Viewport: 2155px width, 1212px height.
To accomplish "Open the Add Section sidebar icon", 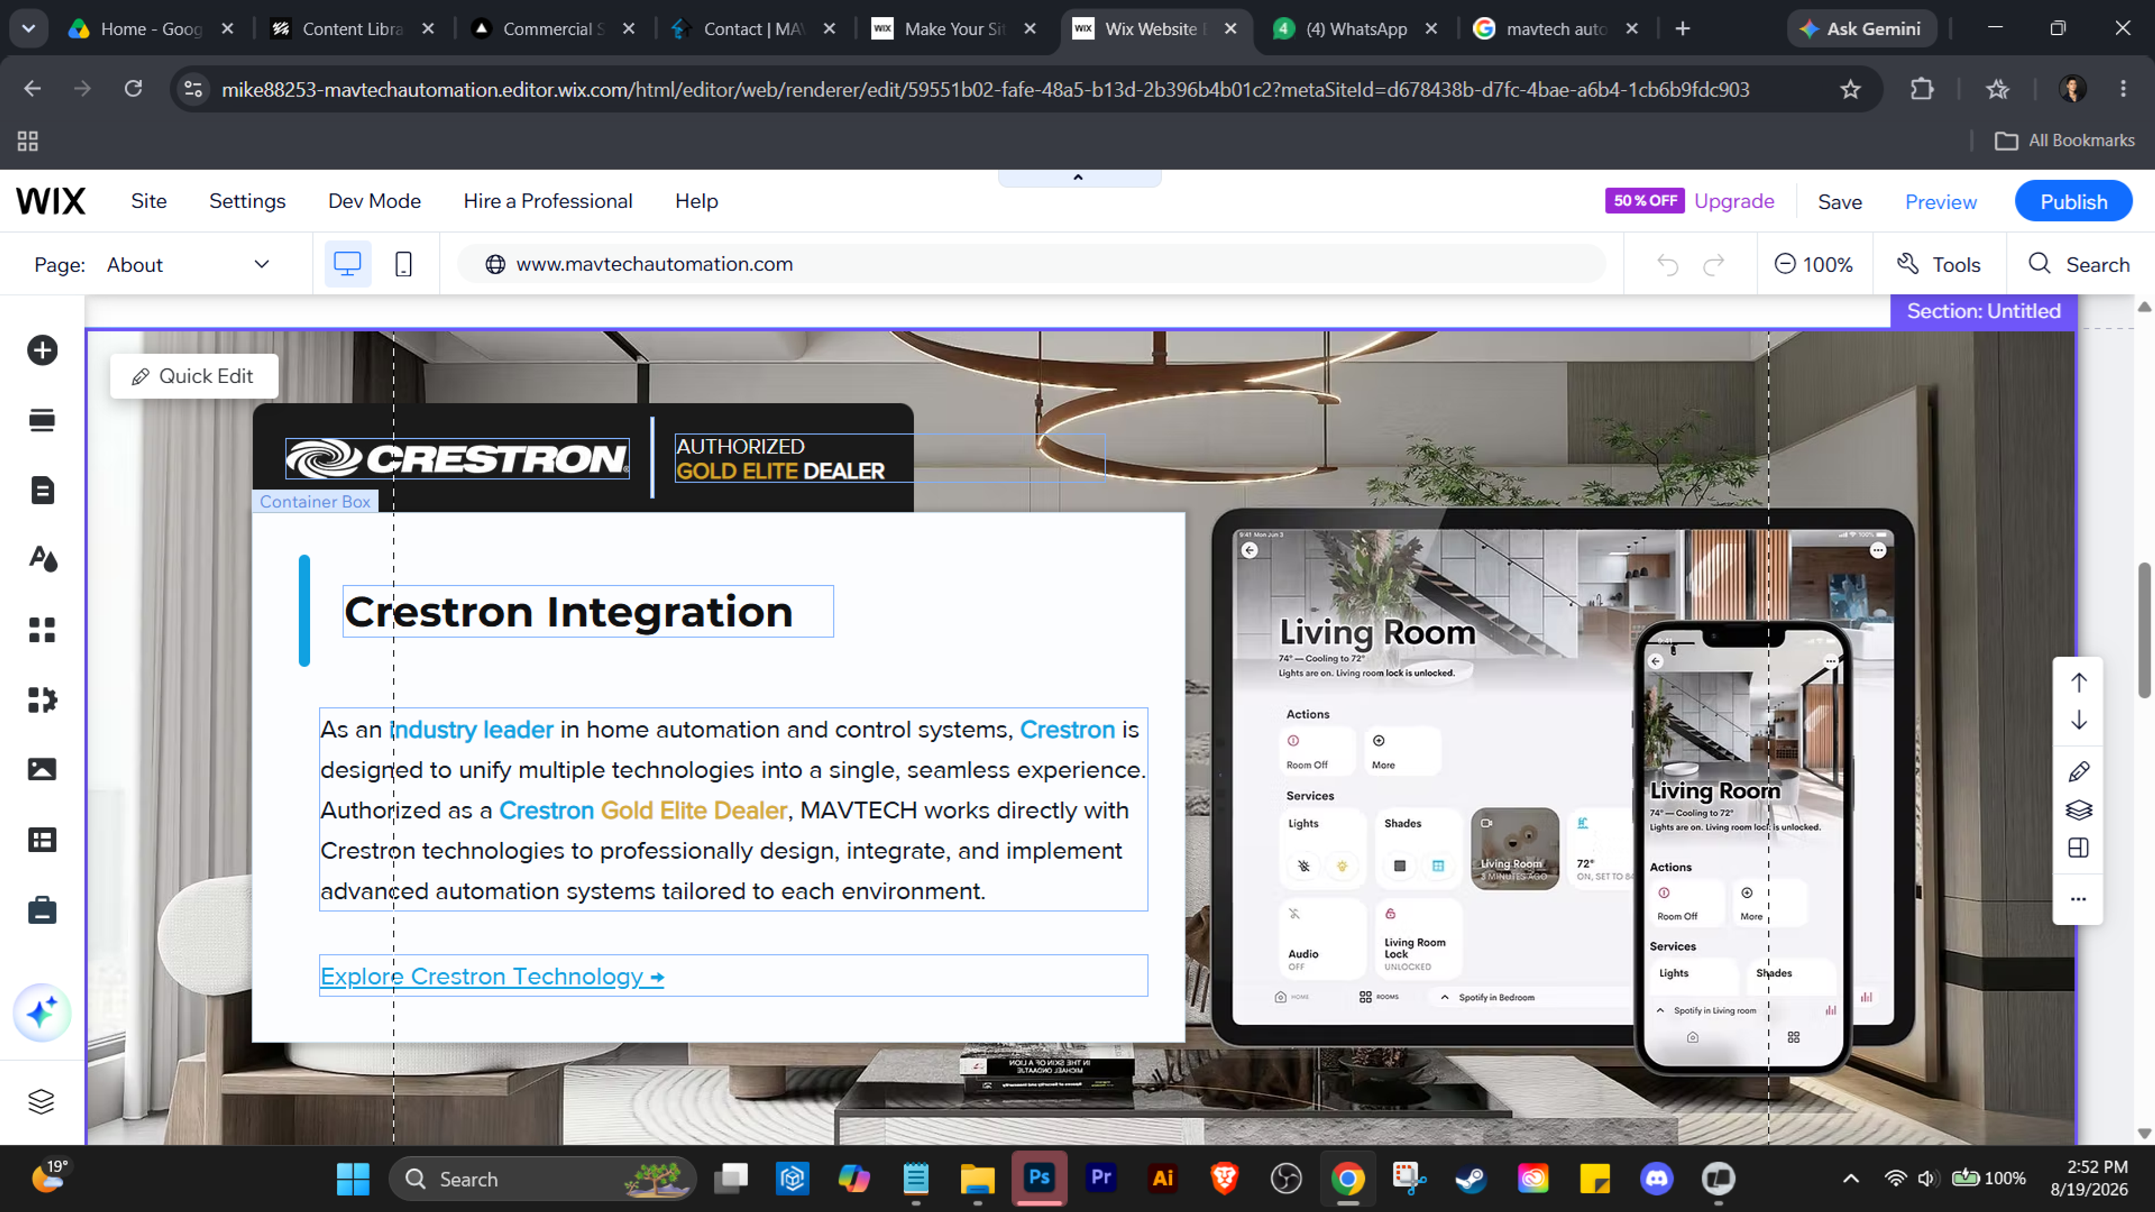I will (42, 420).
